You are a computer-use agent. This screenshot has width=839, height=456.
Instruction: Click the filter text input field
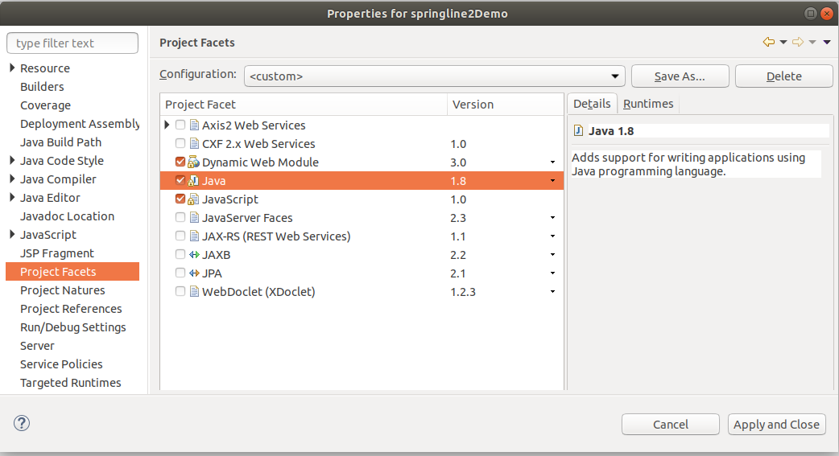(72, 43)
